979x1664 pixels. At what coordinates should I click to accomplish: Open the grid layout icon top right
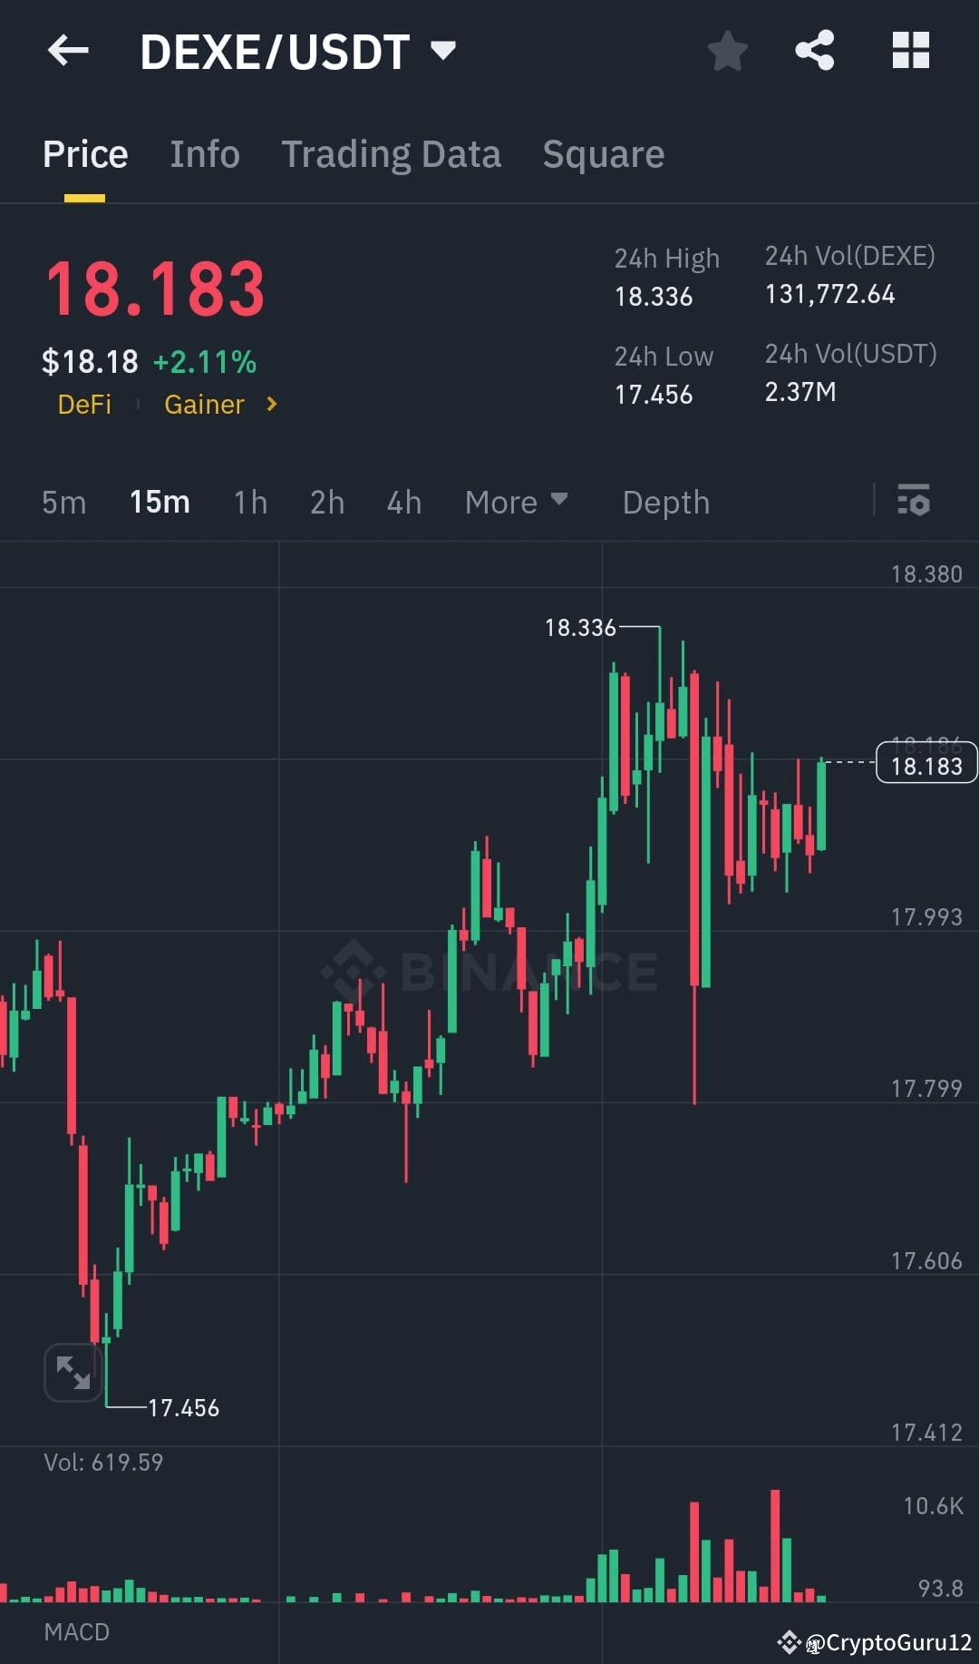[910, 50]
